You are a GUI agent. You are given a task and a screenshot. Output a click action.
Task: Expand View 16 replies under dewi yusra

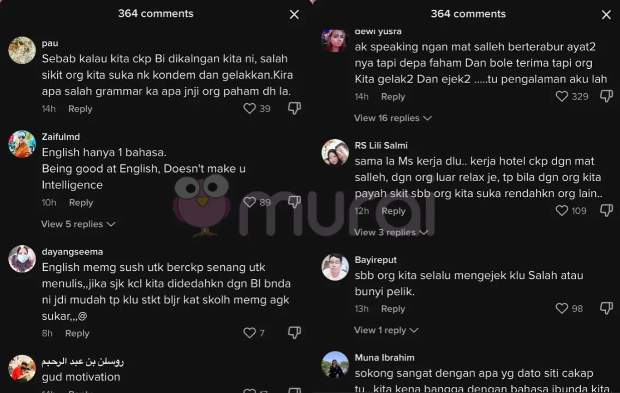click(392, 118)
